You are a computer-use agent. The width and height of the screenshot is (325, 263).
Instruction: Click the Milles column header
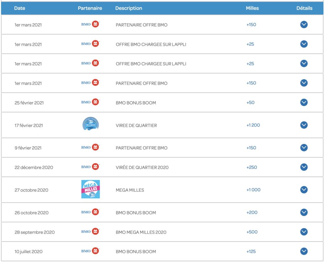click(x=252, y=8)
